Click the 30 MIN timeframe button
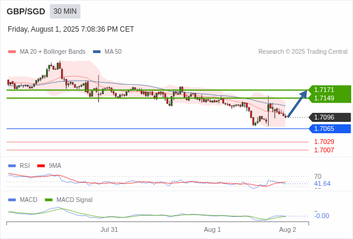This screenshot has width=353, height=239. click(x=65, y=11)
